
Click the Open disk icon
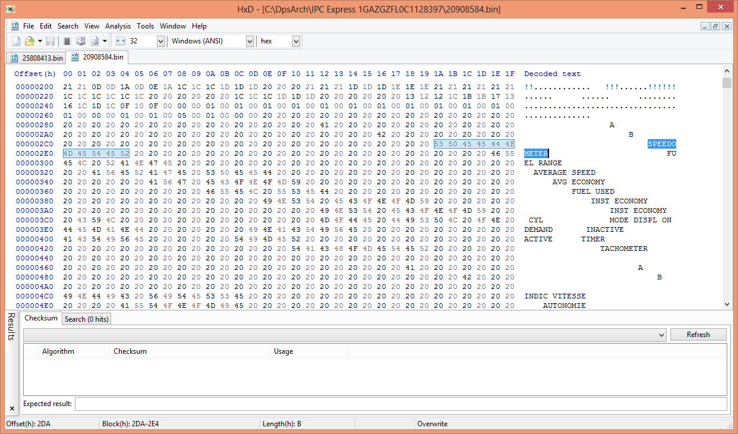81,41
